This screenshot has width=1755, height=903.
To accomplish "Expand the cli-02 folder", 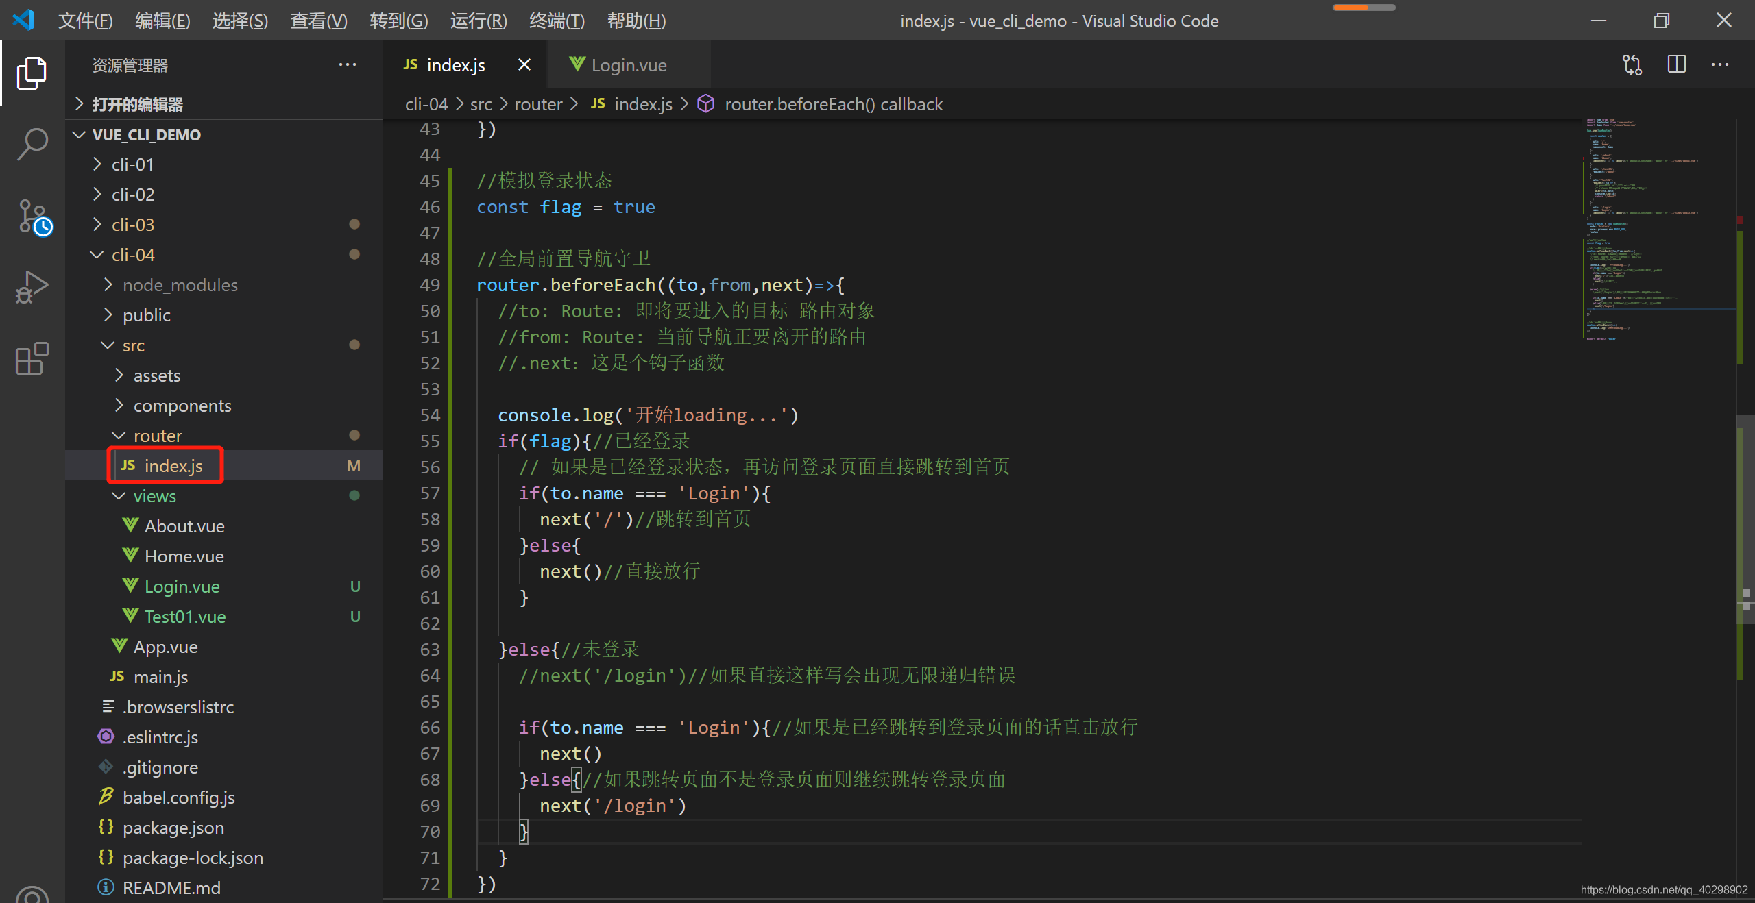I will pos(97,195).
